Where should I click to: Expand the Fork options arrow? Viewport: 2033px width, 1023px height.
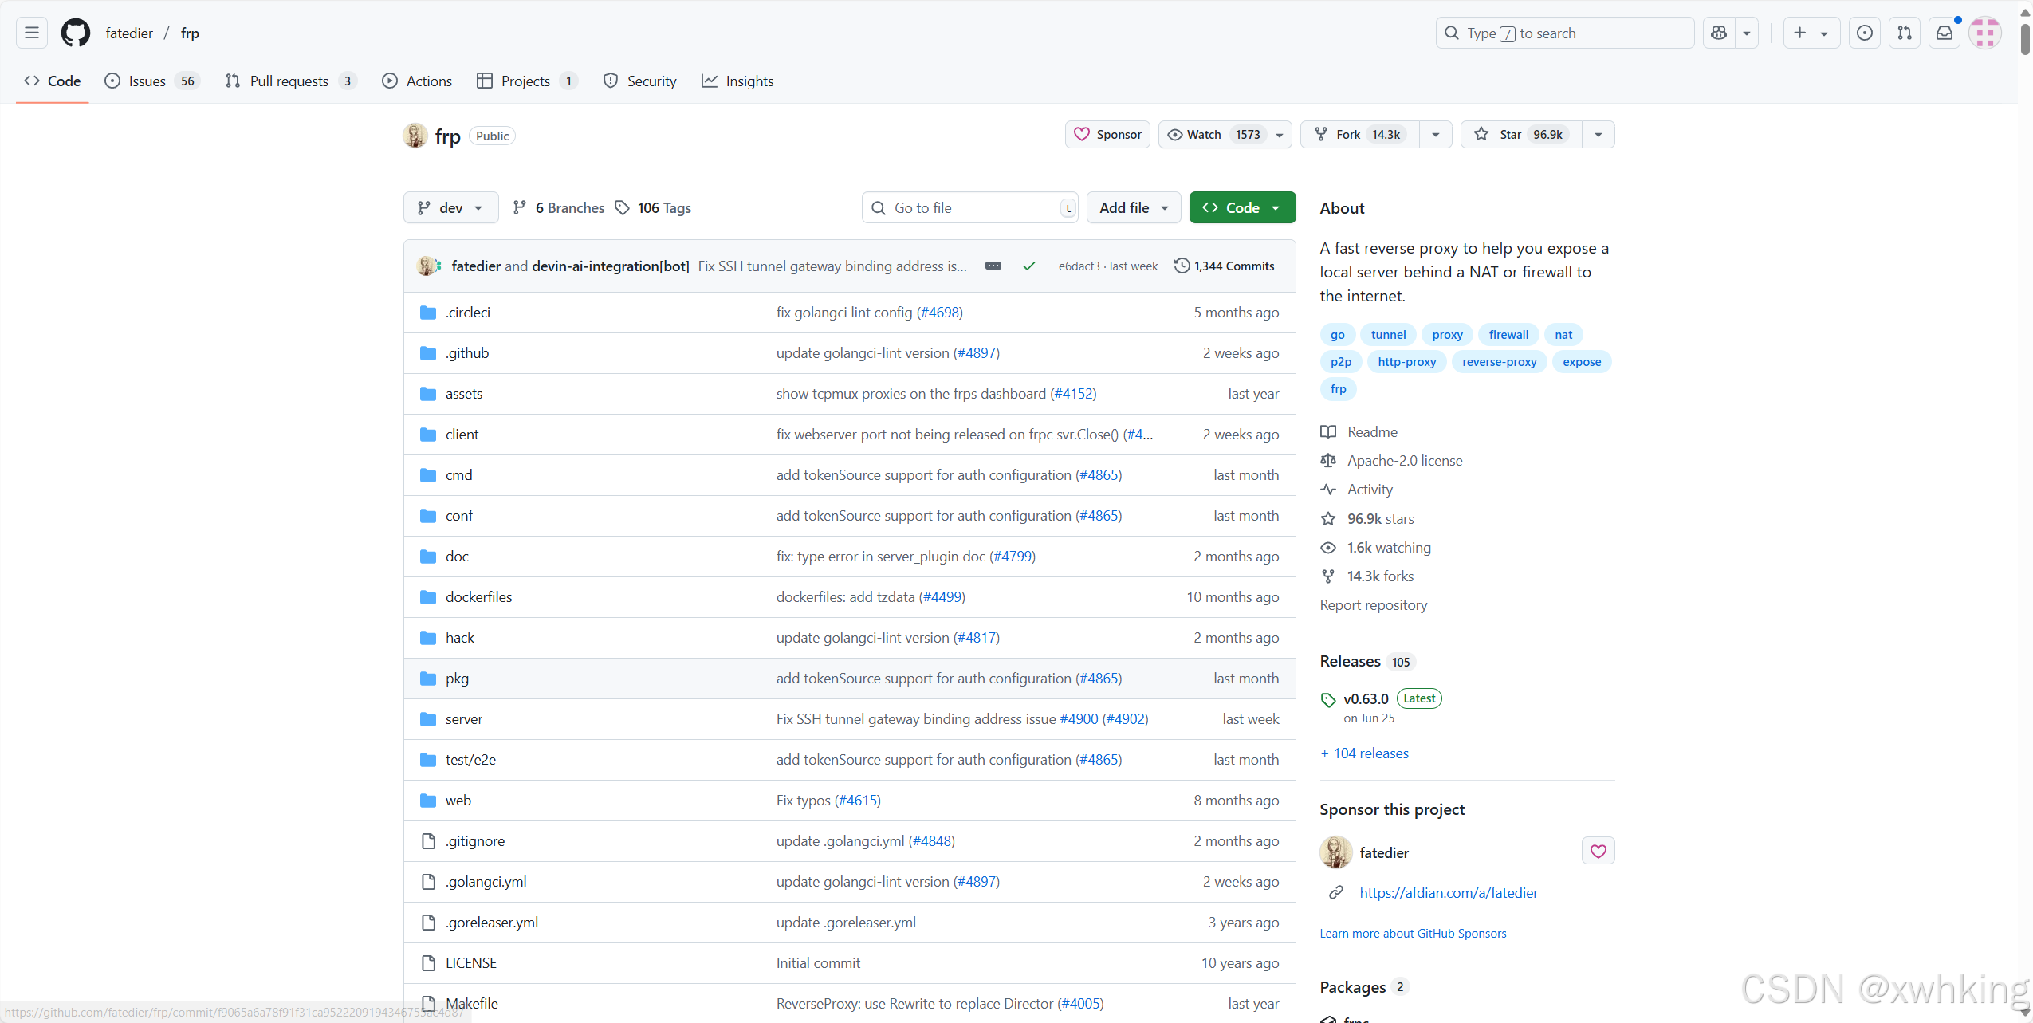tap(1435, 134)
